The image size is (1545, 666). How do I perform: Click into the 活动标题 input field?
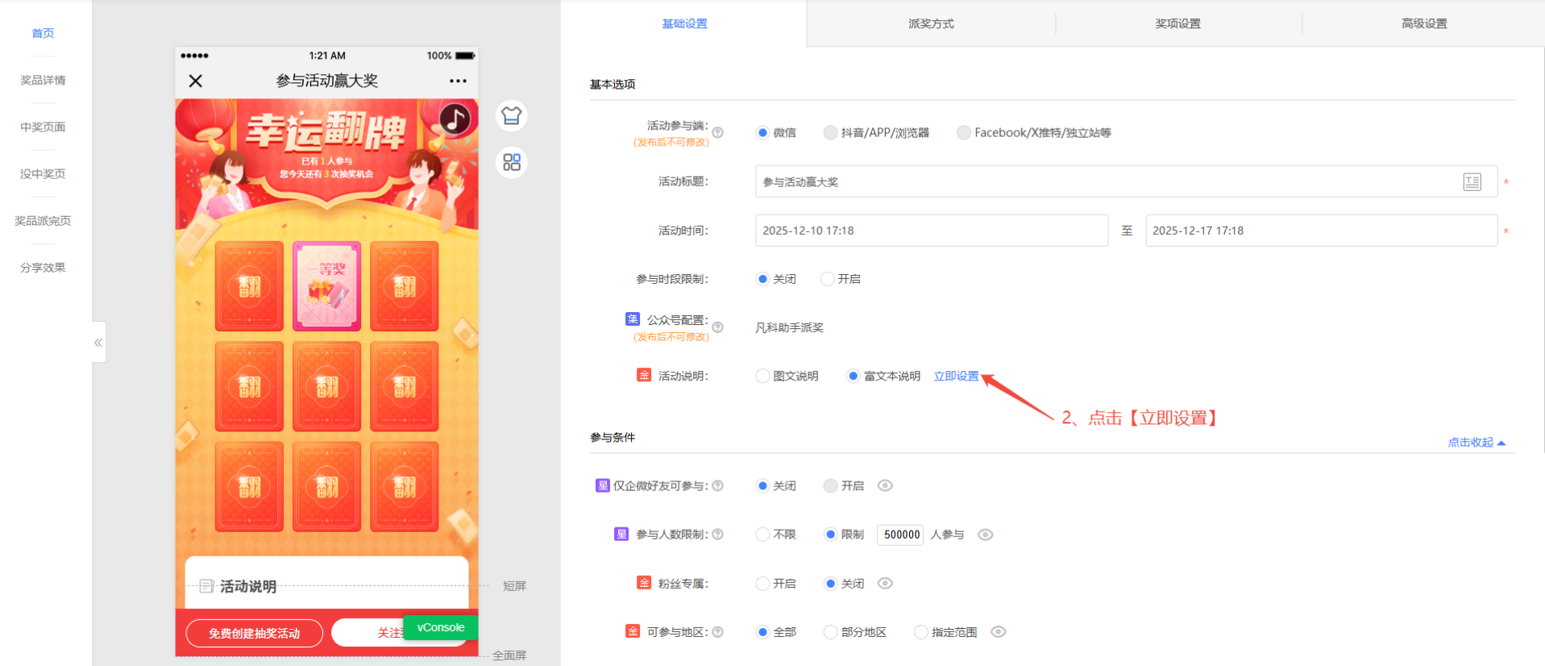[1126, 181]
